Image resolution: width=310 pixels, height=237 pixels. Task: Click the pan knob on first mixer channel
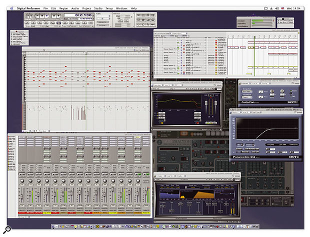(x=22, y=180)
